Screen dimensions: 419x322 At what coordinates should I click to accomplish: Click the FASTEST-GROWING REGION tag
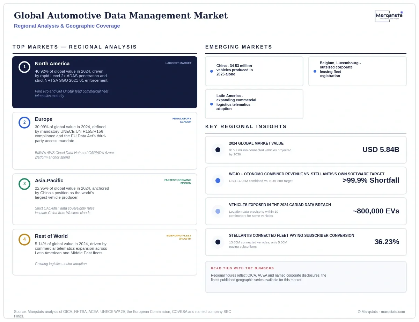(178, 182)
